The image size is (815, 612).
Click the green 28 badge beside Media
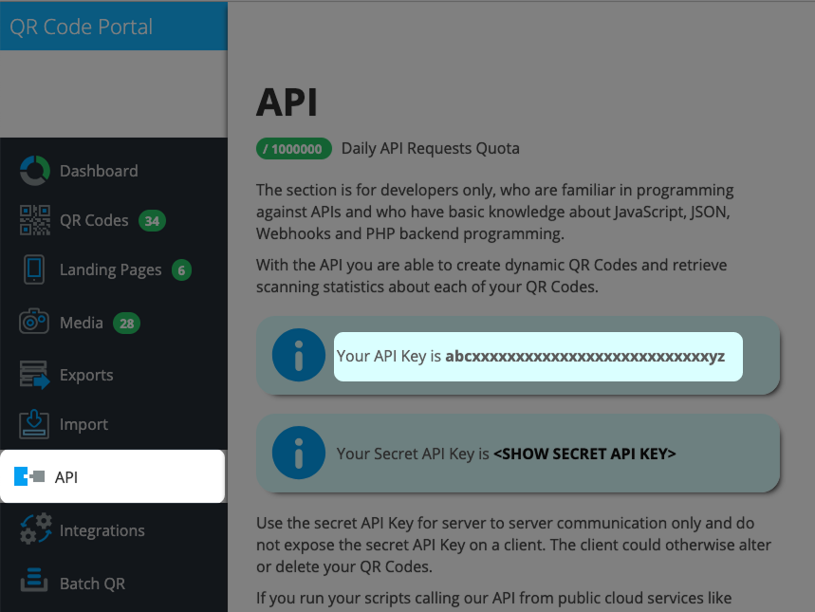tap(126, 324)
